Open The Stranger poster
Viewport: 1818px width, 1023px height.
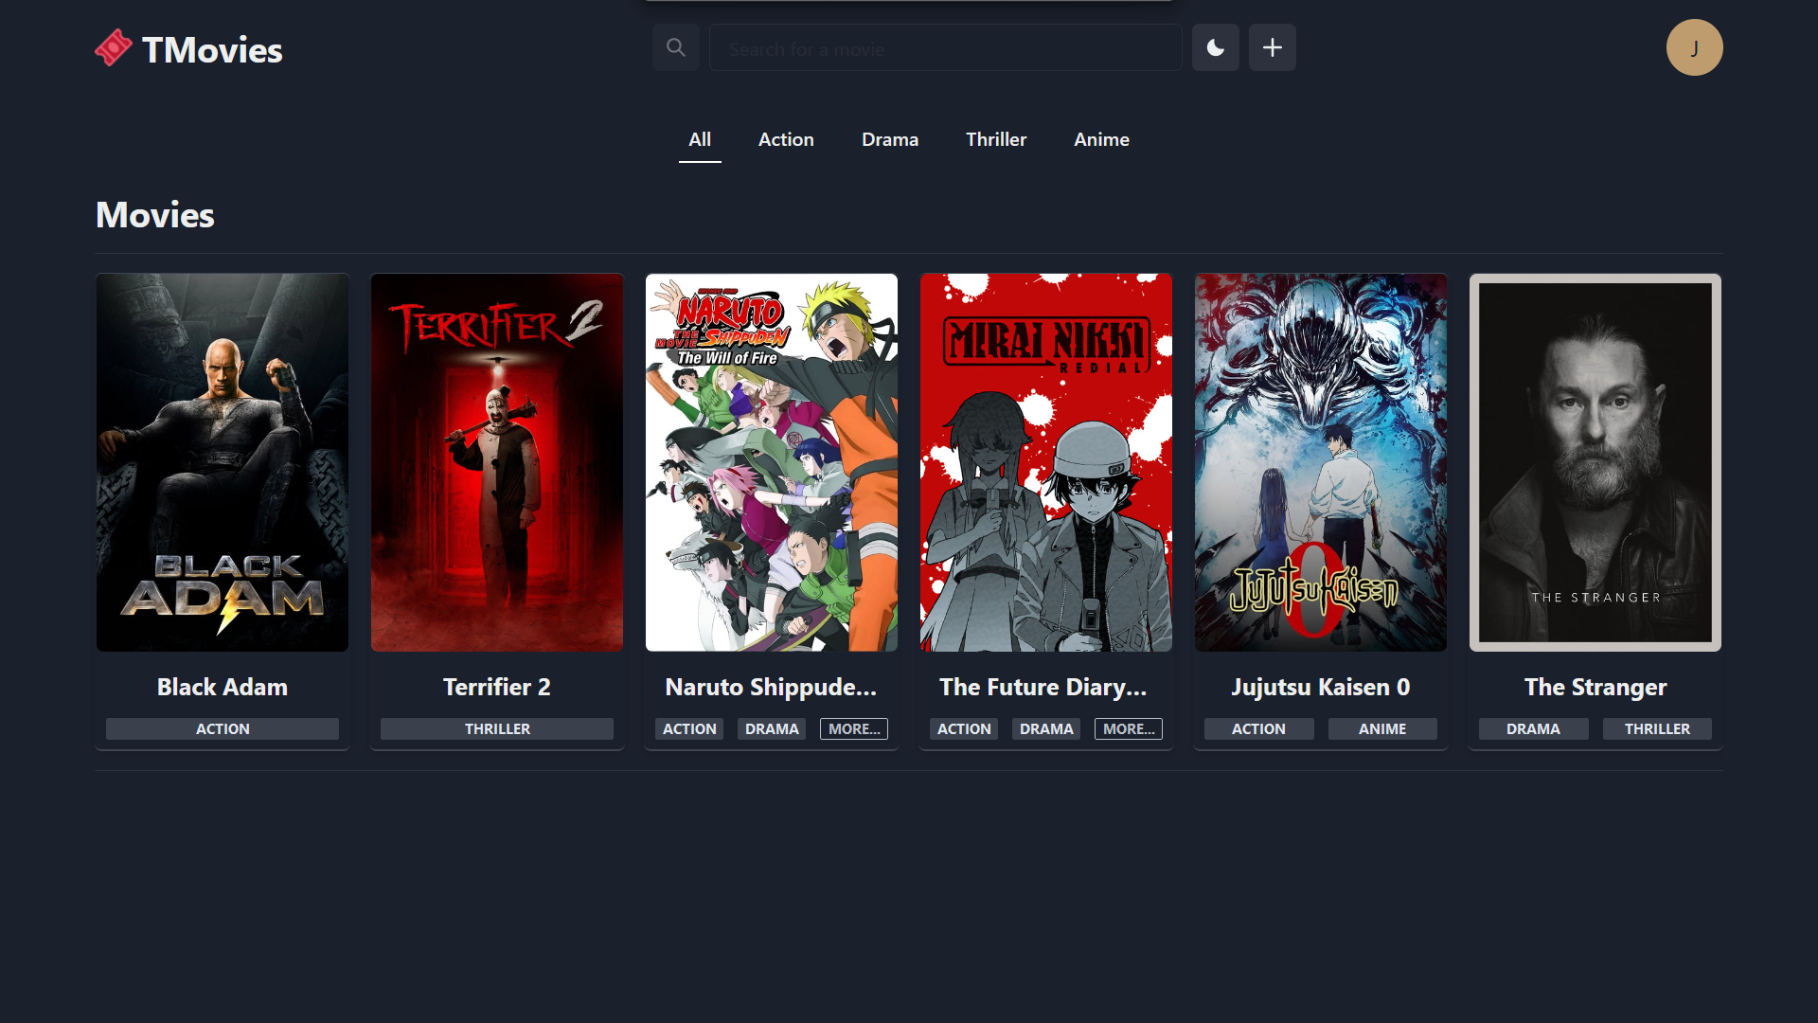pos(1595,462)
